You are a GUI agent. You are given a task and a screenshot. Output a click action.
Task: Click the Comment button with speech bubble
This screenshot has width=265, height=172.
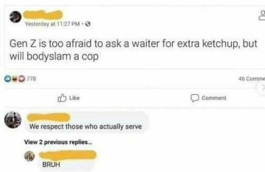[x=208, y=98]
